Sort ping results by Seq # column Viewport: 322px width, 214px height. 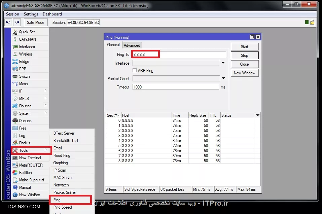[113, 115]
